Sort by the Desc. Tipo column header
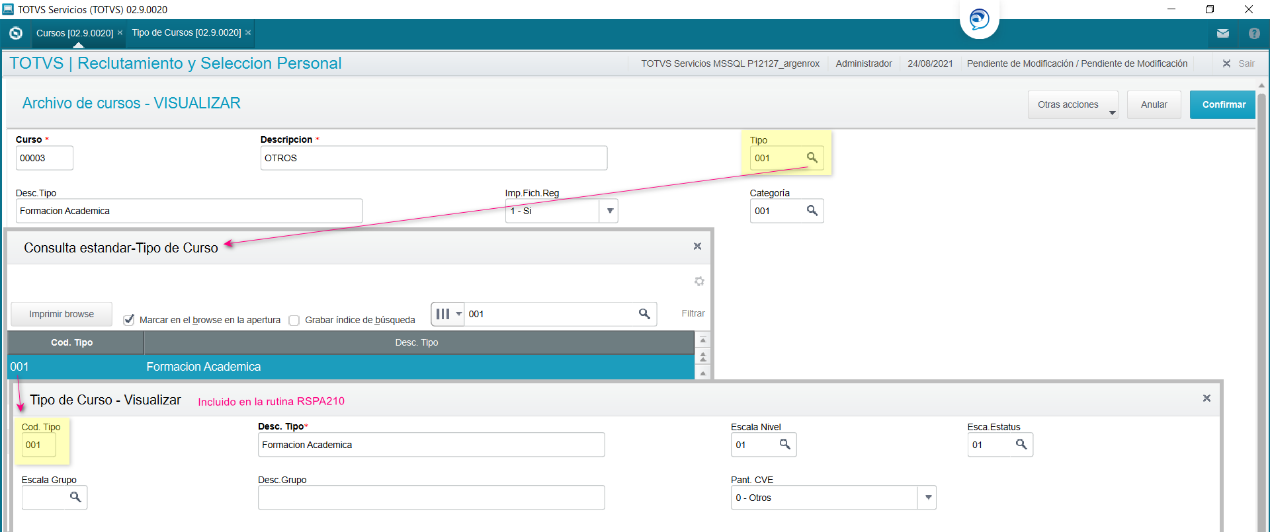1270x532 pixels. point(419,342)
